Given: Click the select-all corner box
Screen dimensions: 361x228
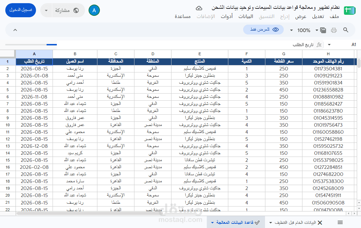Looking at the screenshot, I should pyautogui.click(x=8, y=54).
